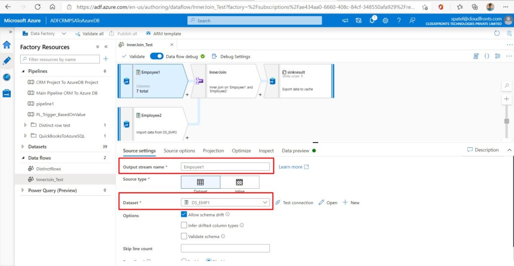The image size is (514, 266).
Task: Open the announcements megaphone icon
Action: (x=345, y=20)
